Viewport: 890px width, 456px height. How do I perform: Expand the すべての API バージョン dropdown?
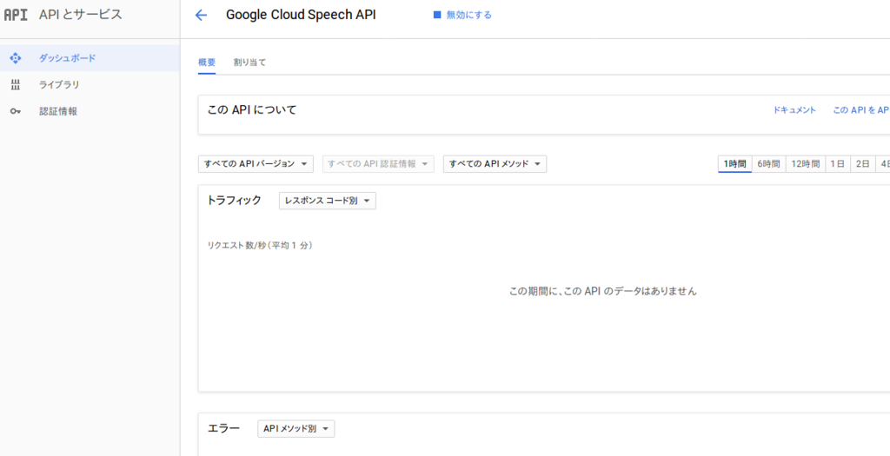tap(256, 164)
